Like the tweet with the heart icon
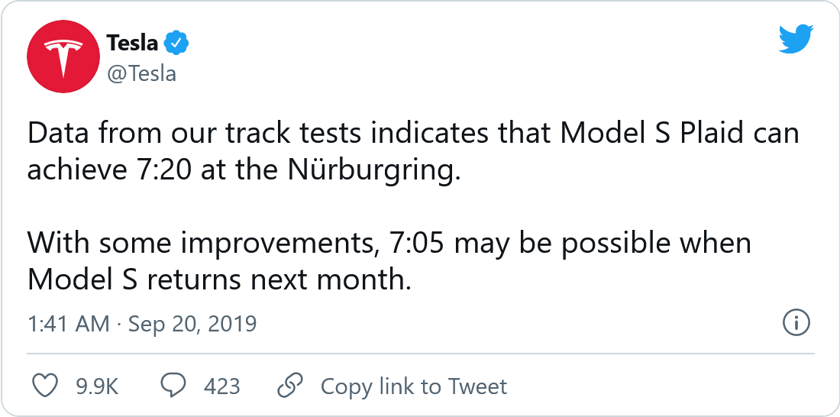This screenshot has height=417, width=840. [47, 386]
